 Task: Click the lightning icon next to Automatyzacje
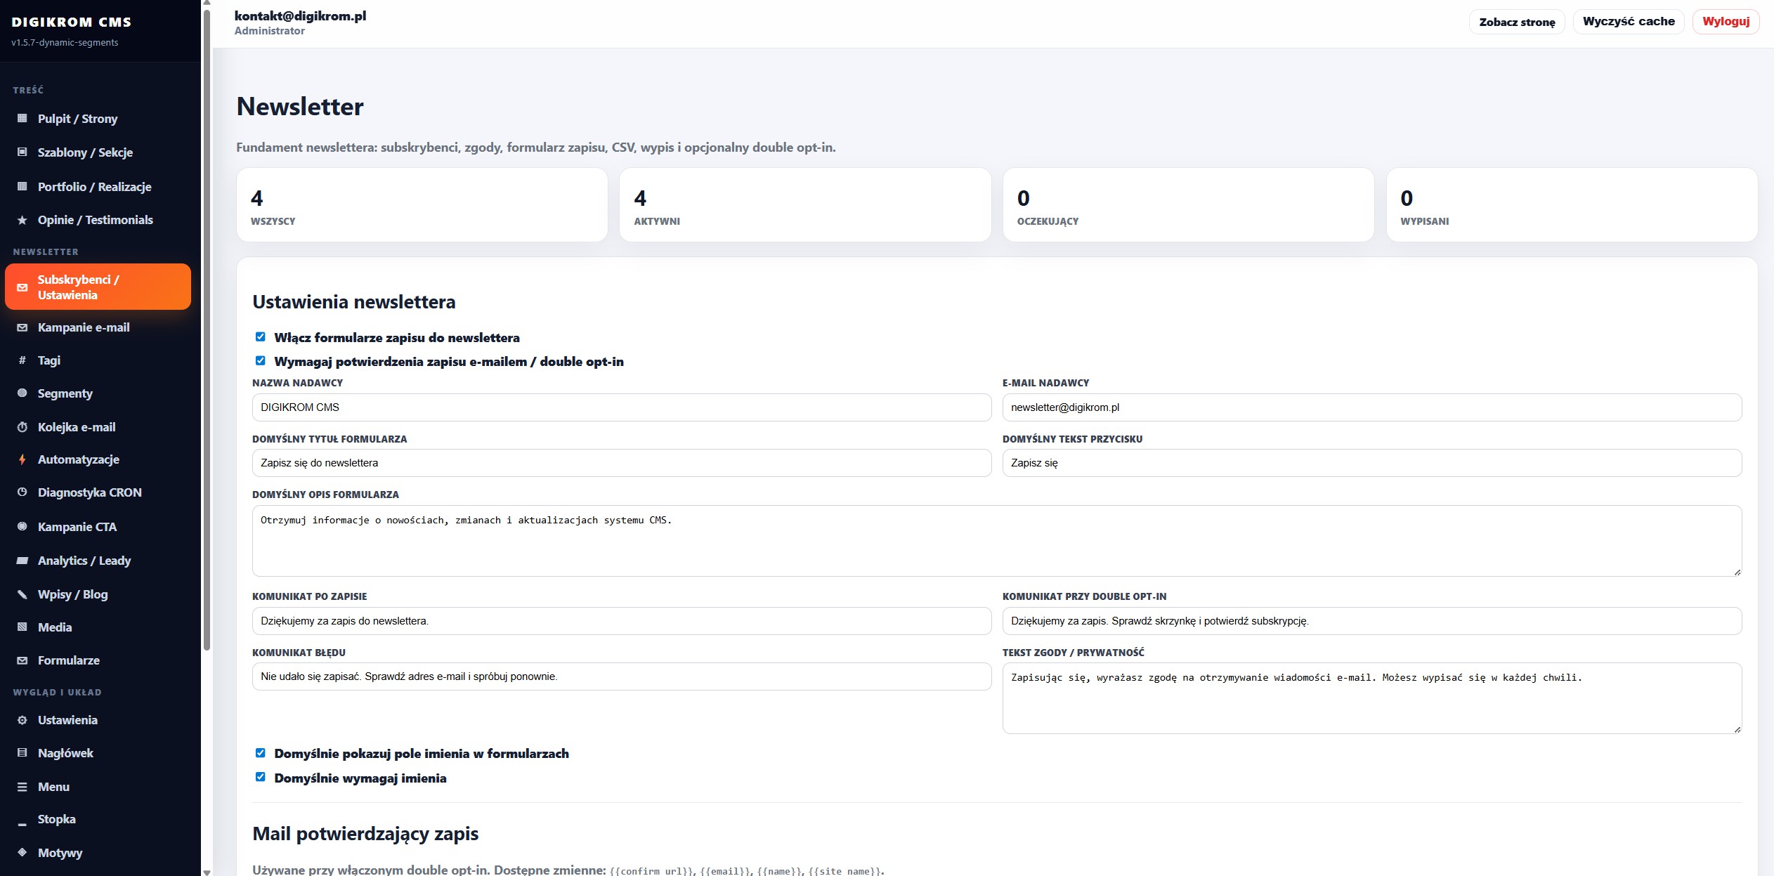pos(22,459)
